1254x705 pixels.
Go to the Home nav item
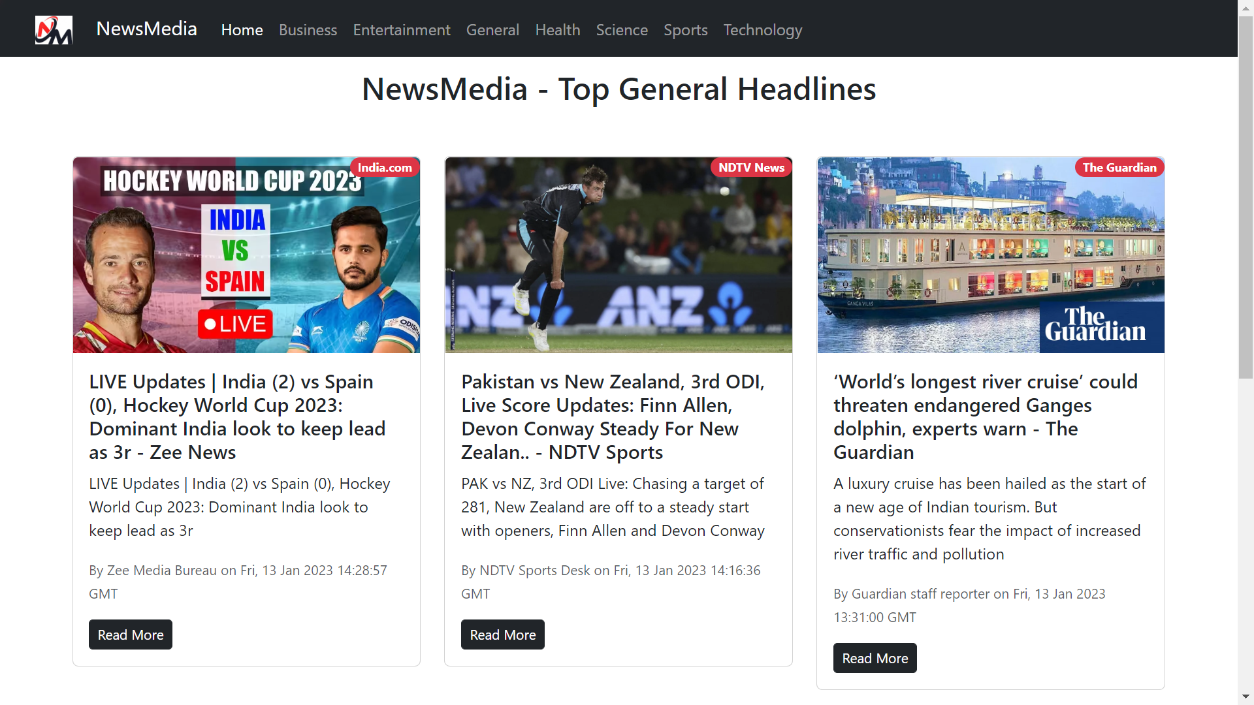click(242, 30)
